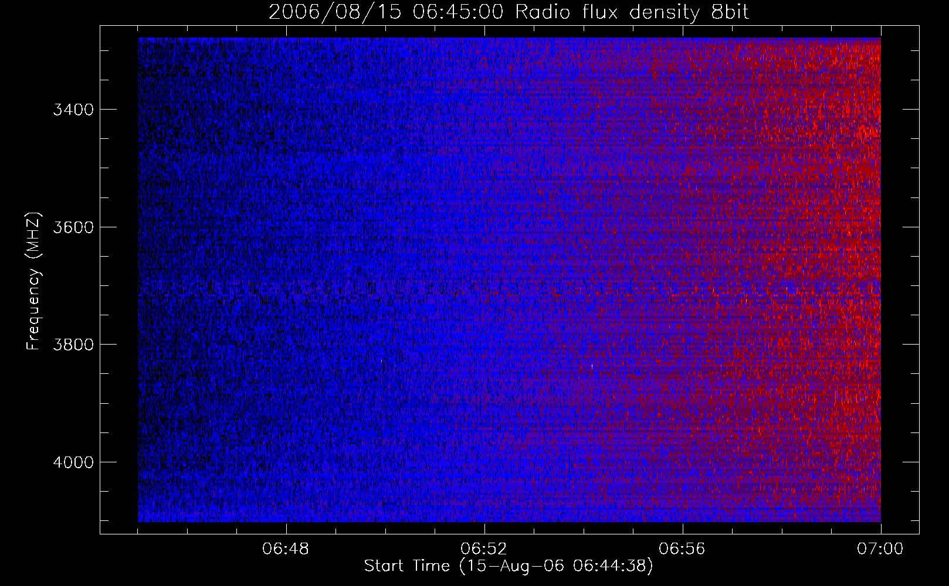The image size is (949, 586).
Task: Click the 3600 frequency tick label
Action: point(73,227)
